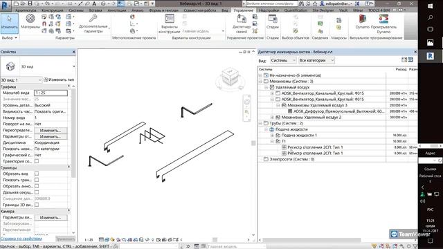The height and width of the screenshot is (249, 443).
Task: Select the Изменить (Modify) arrow tool
Action: [x=9, y=23]
